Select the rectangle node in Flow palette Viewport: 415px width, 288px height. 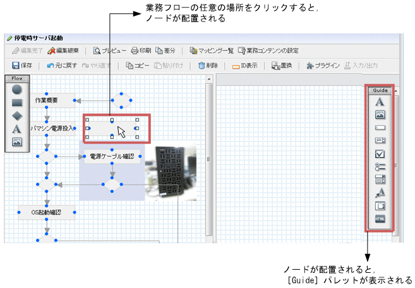[x=17, y=103]
